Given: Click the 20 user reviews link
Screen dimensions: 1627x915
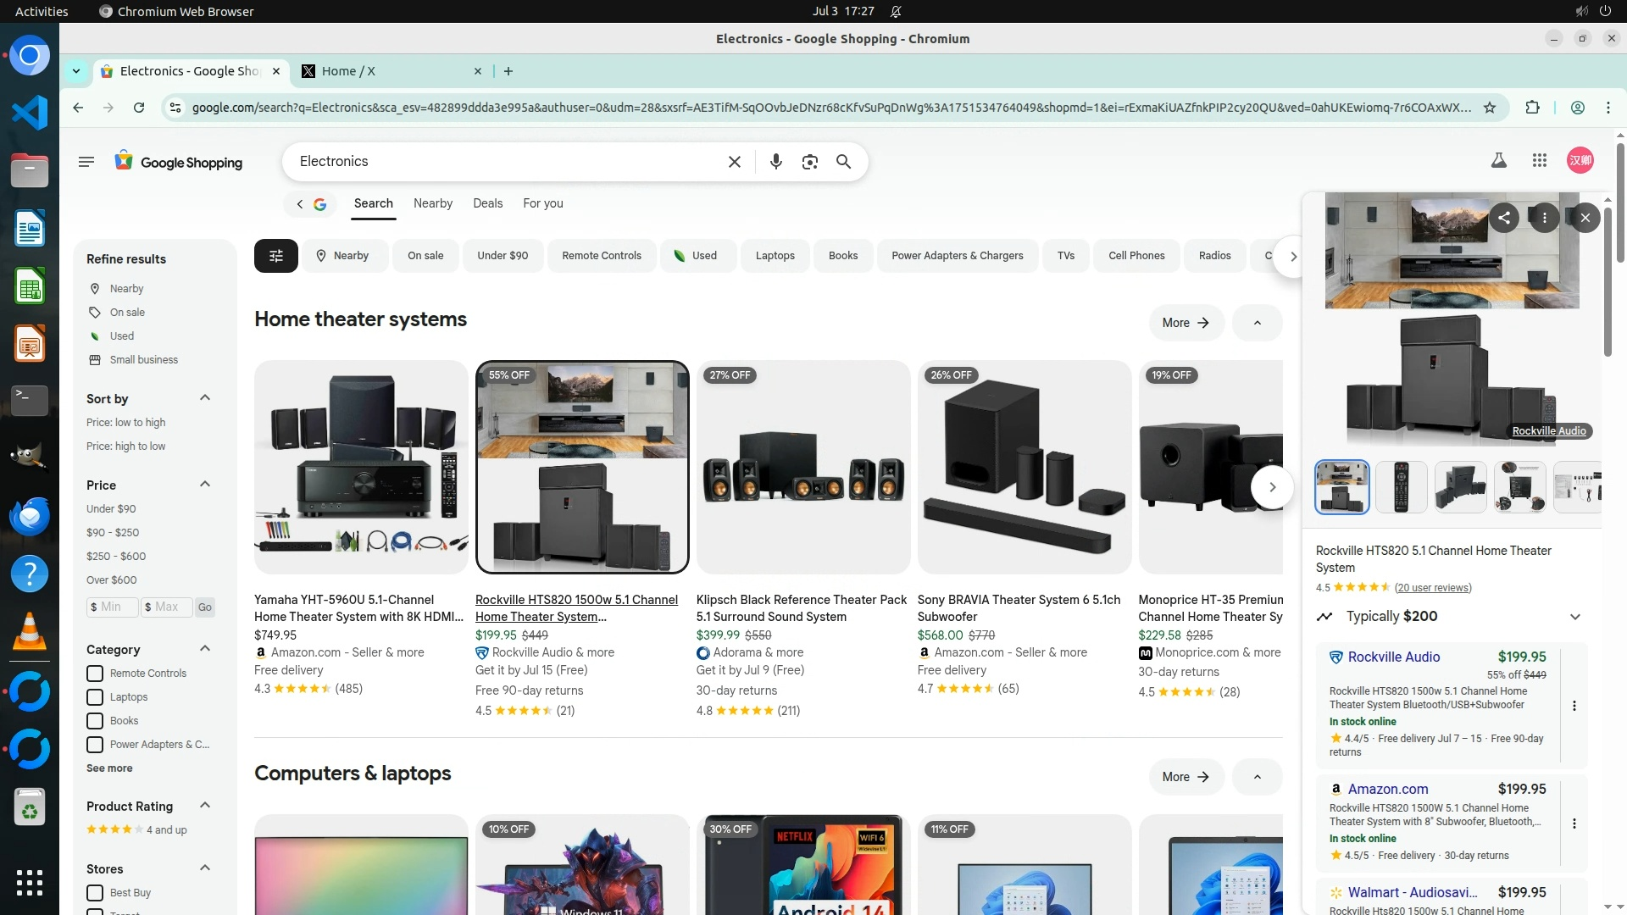Looking at the screenshot, I should tap(1433, 588).
